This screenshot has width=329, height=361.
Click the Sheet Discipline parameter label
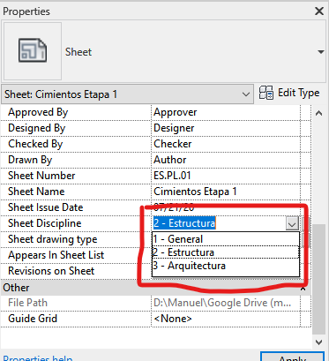click(45, 223)
